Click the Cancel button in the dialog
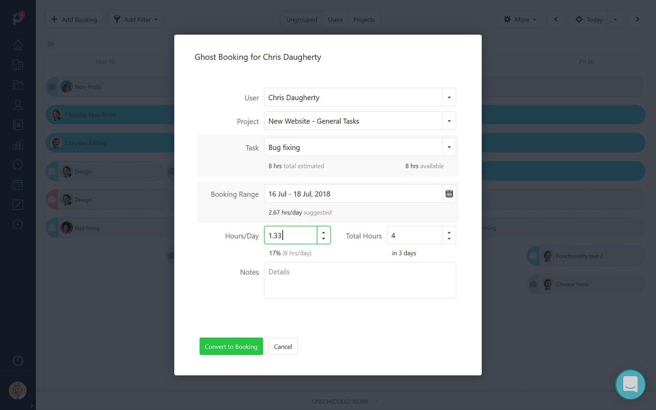Screen dimensions: 656x410 (283, 346)
